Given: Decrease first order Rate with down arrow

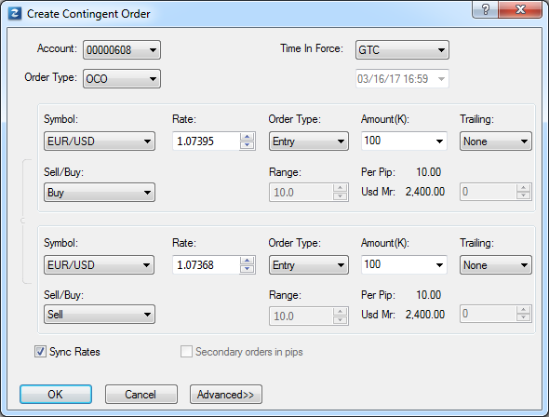Looking at the screenshot, I should coord(248,145).
